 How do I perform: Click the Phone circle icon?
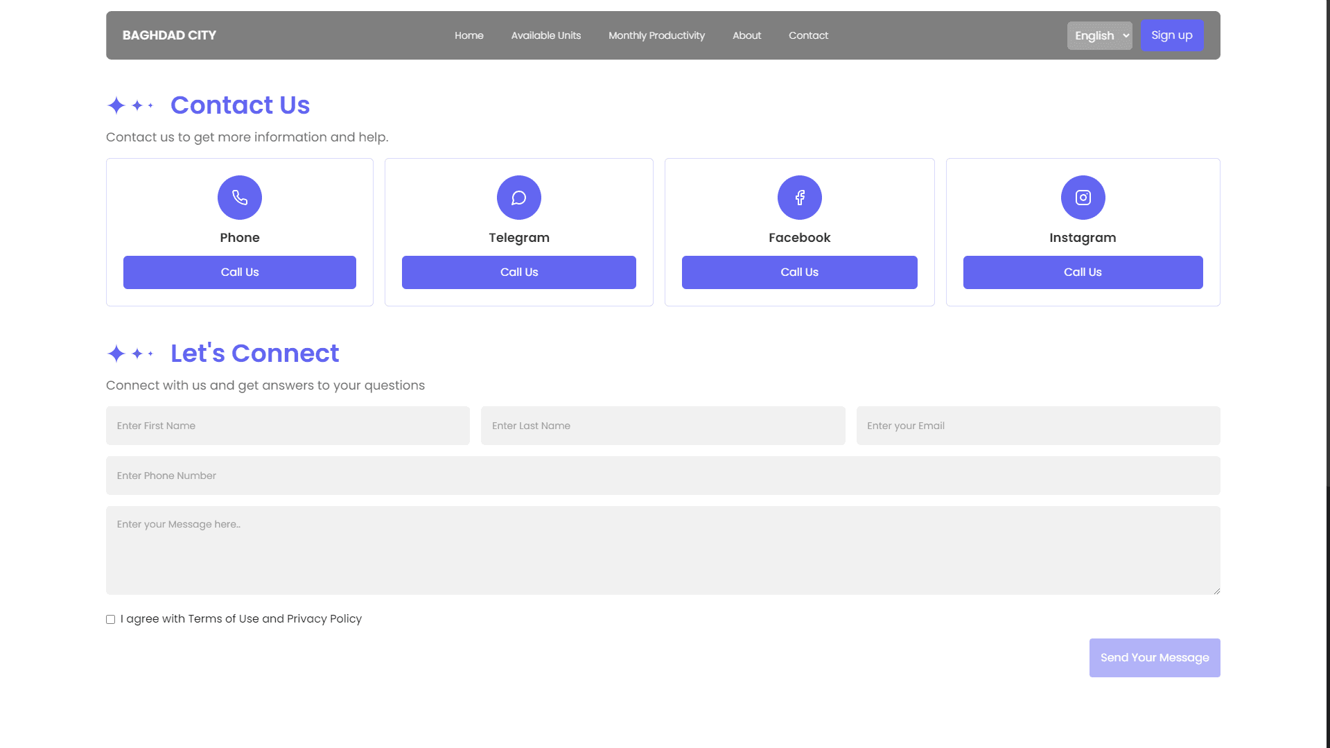pyautogui.click(x=240, y=198)
